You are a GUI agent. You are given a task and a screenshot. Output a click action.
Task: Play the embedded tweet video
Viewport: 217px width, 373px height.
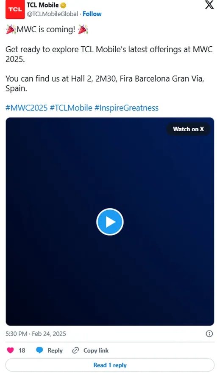point(110,222)
